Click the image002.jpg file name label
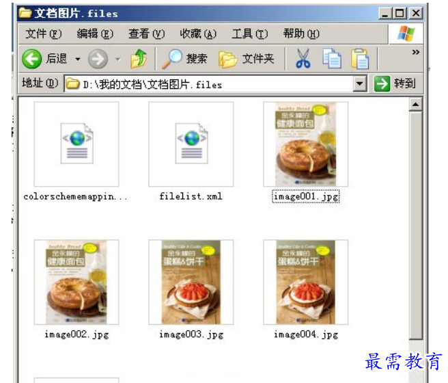This screenshot has width=448, height=383. pyautogui.click(x=76, y=334)
